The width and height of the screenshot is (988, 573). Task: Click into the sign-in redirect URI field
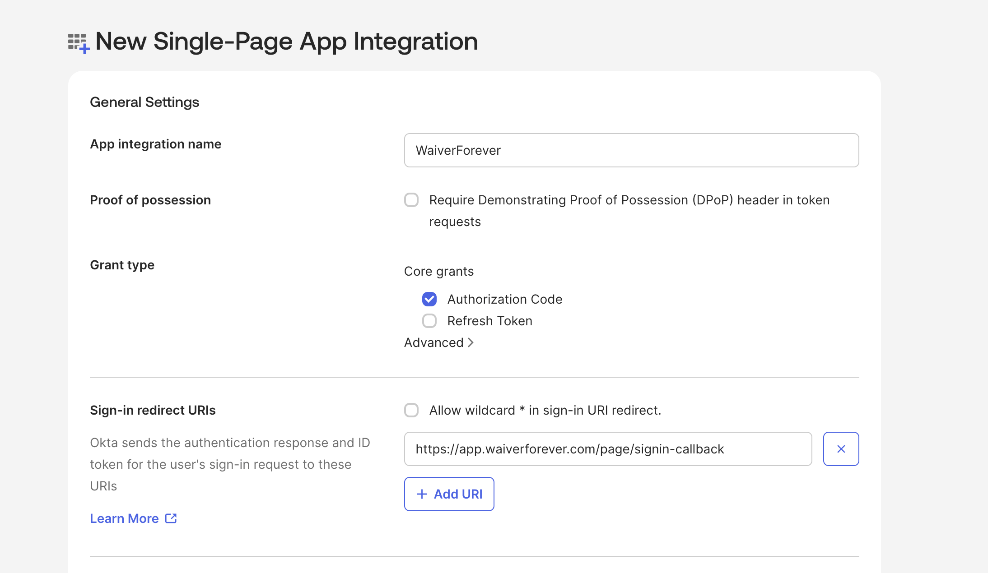click(607, 449)
